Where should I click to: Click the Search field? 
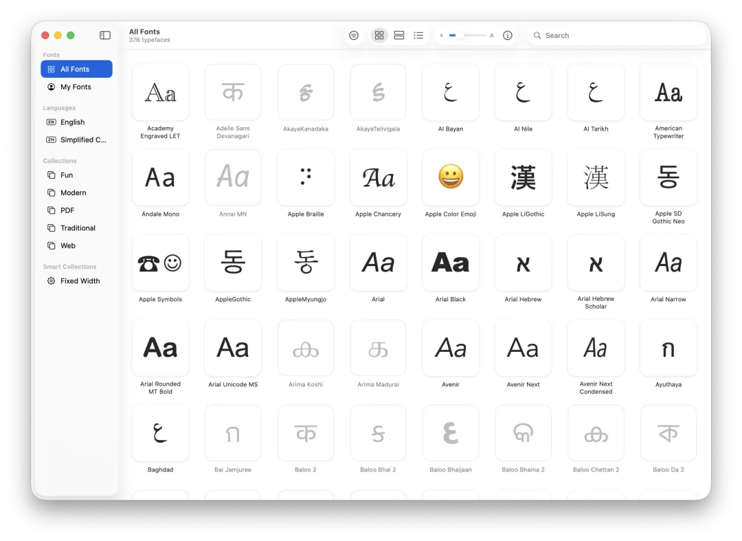pos(616,36)
